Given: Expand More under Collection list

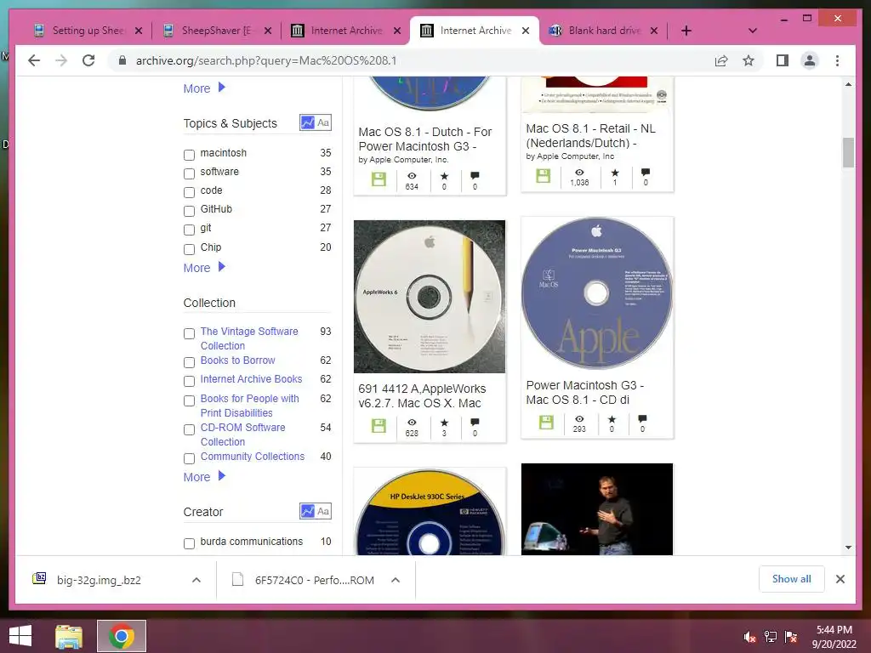Looking at the screenshot, I should (204, 477).
